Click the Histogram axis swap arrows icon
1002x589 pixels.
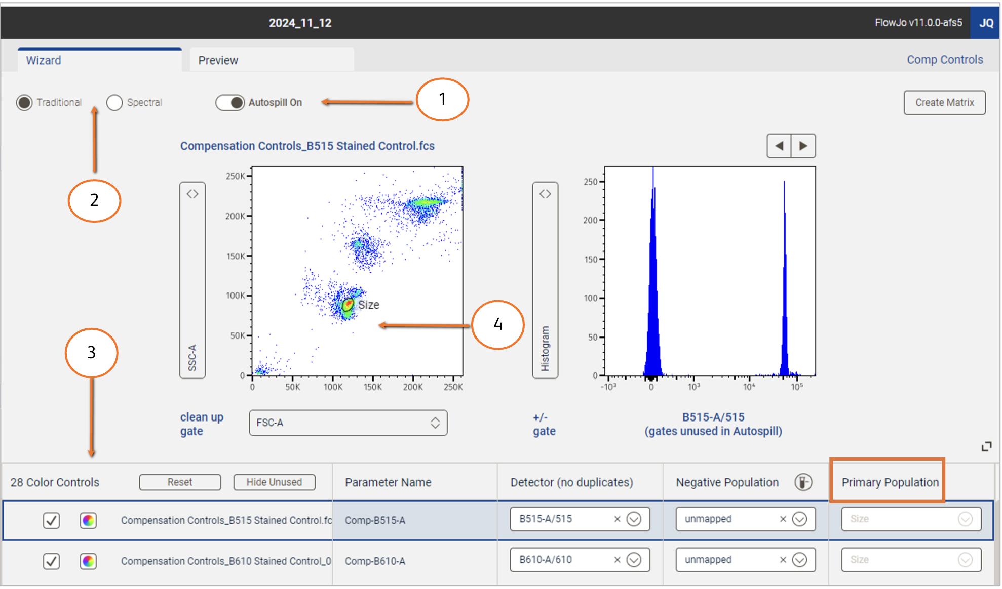[x=545, y=194]
